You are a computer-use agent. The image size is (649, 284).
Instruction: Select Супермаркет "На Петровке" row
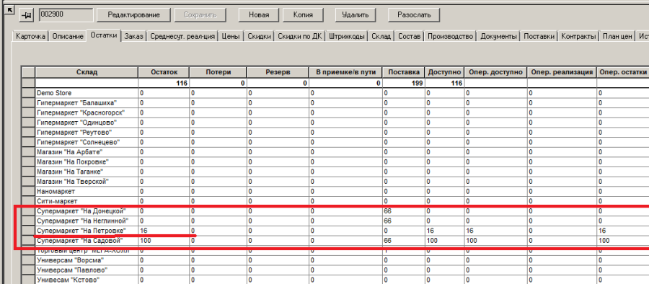click(x=335, y=231)
